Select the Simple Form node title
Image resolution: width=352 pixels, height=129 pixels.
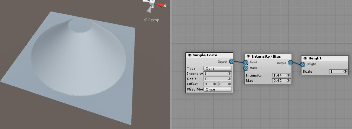tap(205, 55)
